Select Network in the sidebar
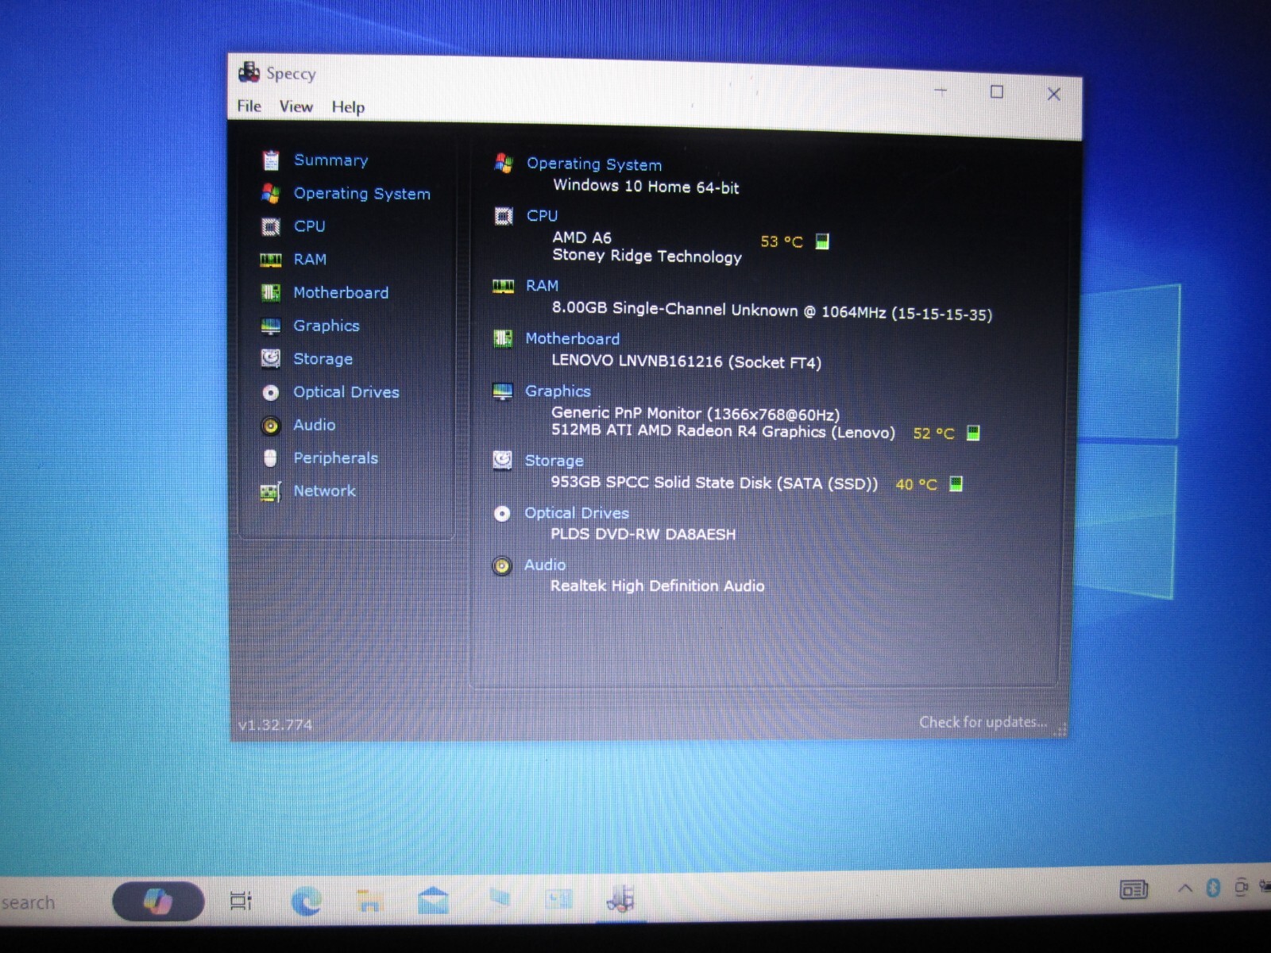1271x953 pixels. [324, 490]
